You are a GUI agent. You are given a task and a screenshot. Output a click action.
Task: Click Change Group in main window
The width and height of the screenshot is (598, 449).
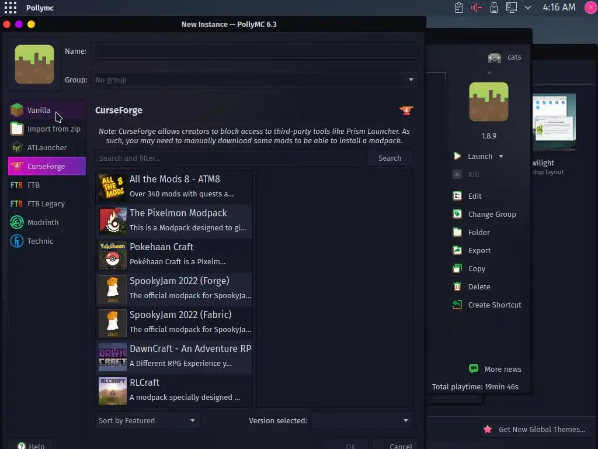coord(484,214)
